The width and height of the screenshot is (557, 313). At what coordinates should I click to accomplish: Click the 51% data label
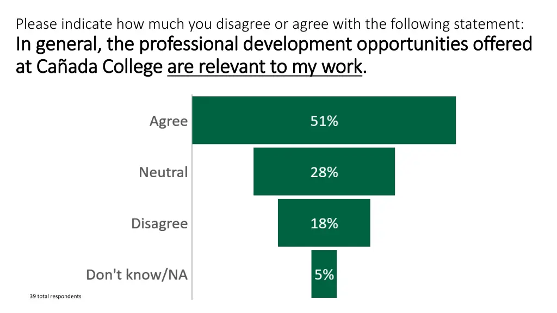coord(324,121)
